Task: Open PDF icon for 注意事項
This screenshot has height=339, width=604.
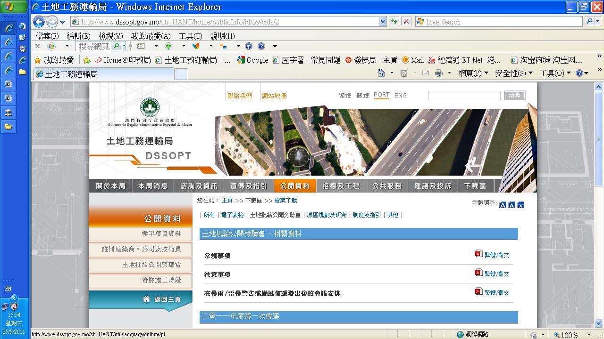Action: 478,273
